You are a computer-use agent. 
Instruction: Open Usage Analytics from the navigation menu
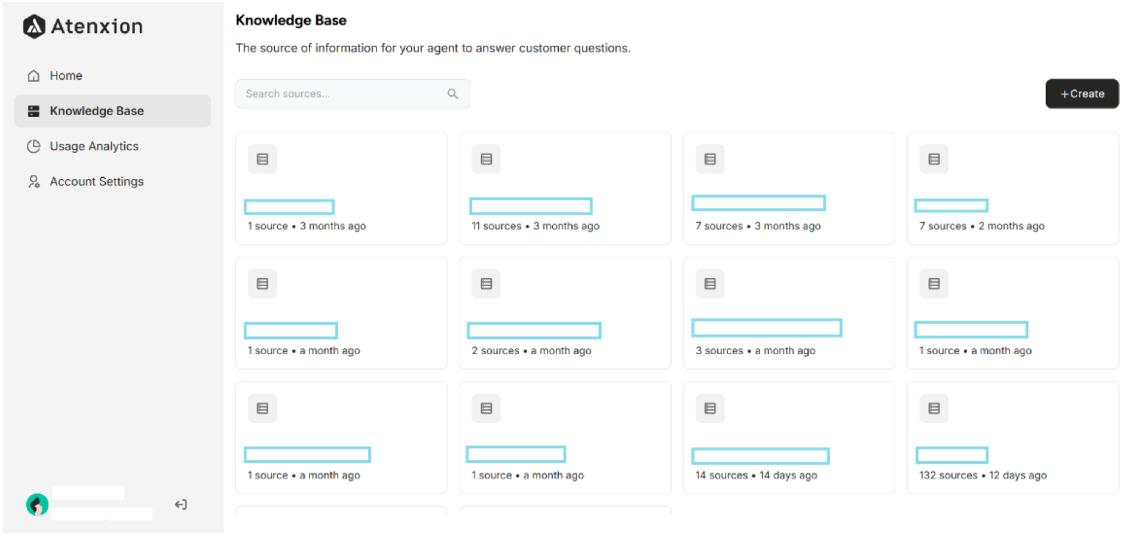coord(94,146)
